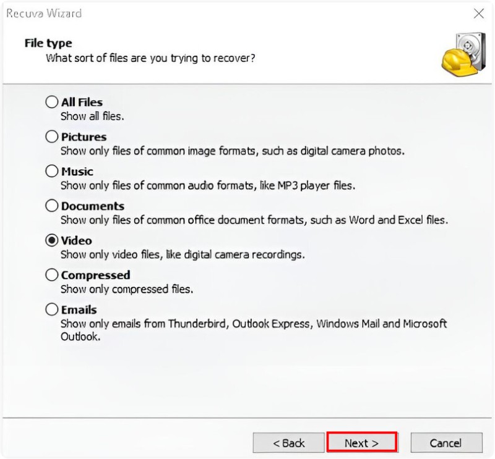The image size is (495, 459).
Task: Click the Recuva Wizard title bar text
Action: pyautogui.click(x=43, y=12)
